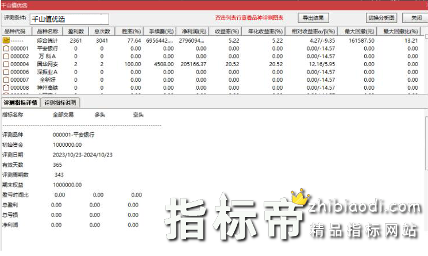Viewport: 428px width, 256px height.
Task: Click max drawdown value 161587.50
Action: (361, 41)
